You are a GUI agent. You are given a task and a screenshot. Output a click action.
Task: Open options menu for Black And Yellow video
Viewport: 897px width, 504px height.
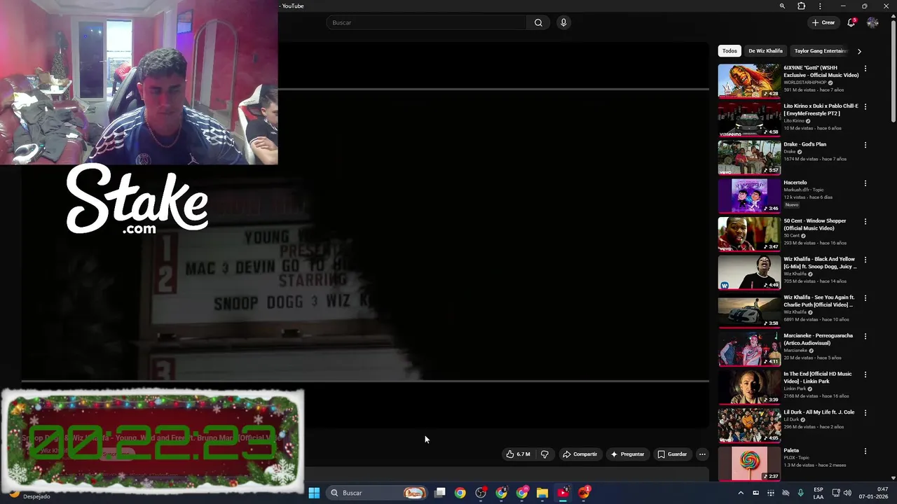[x=865, y=260]
